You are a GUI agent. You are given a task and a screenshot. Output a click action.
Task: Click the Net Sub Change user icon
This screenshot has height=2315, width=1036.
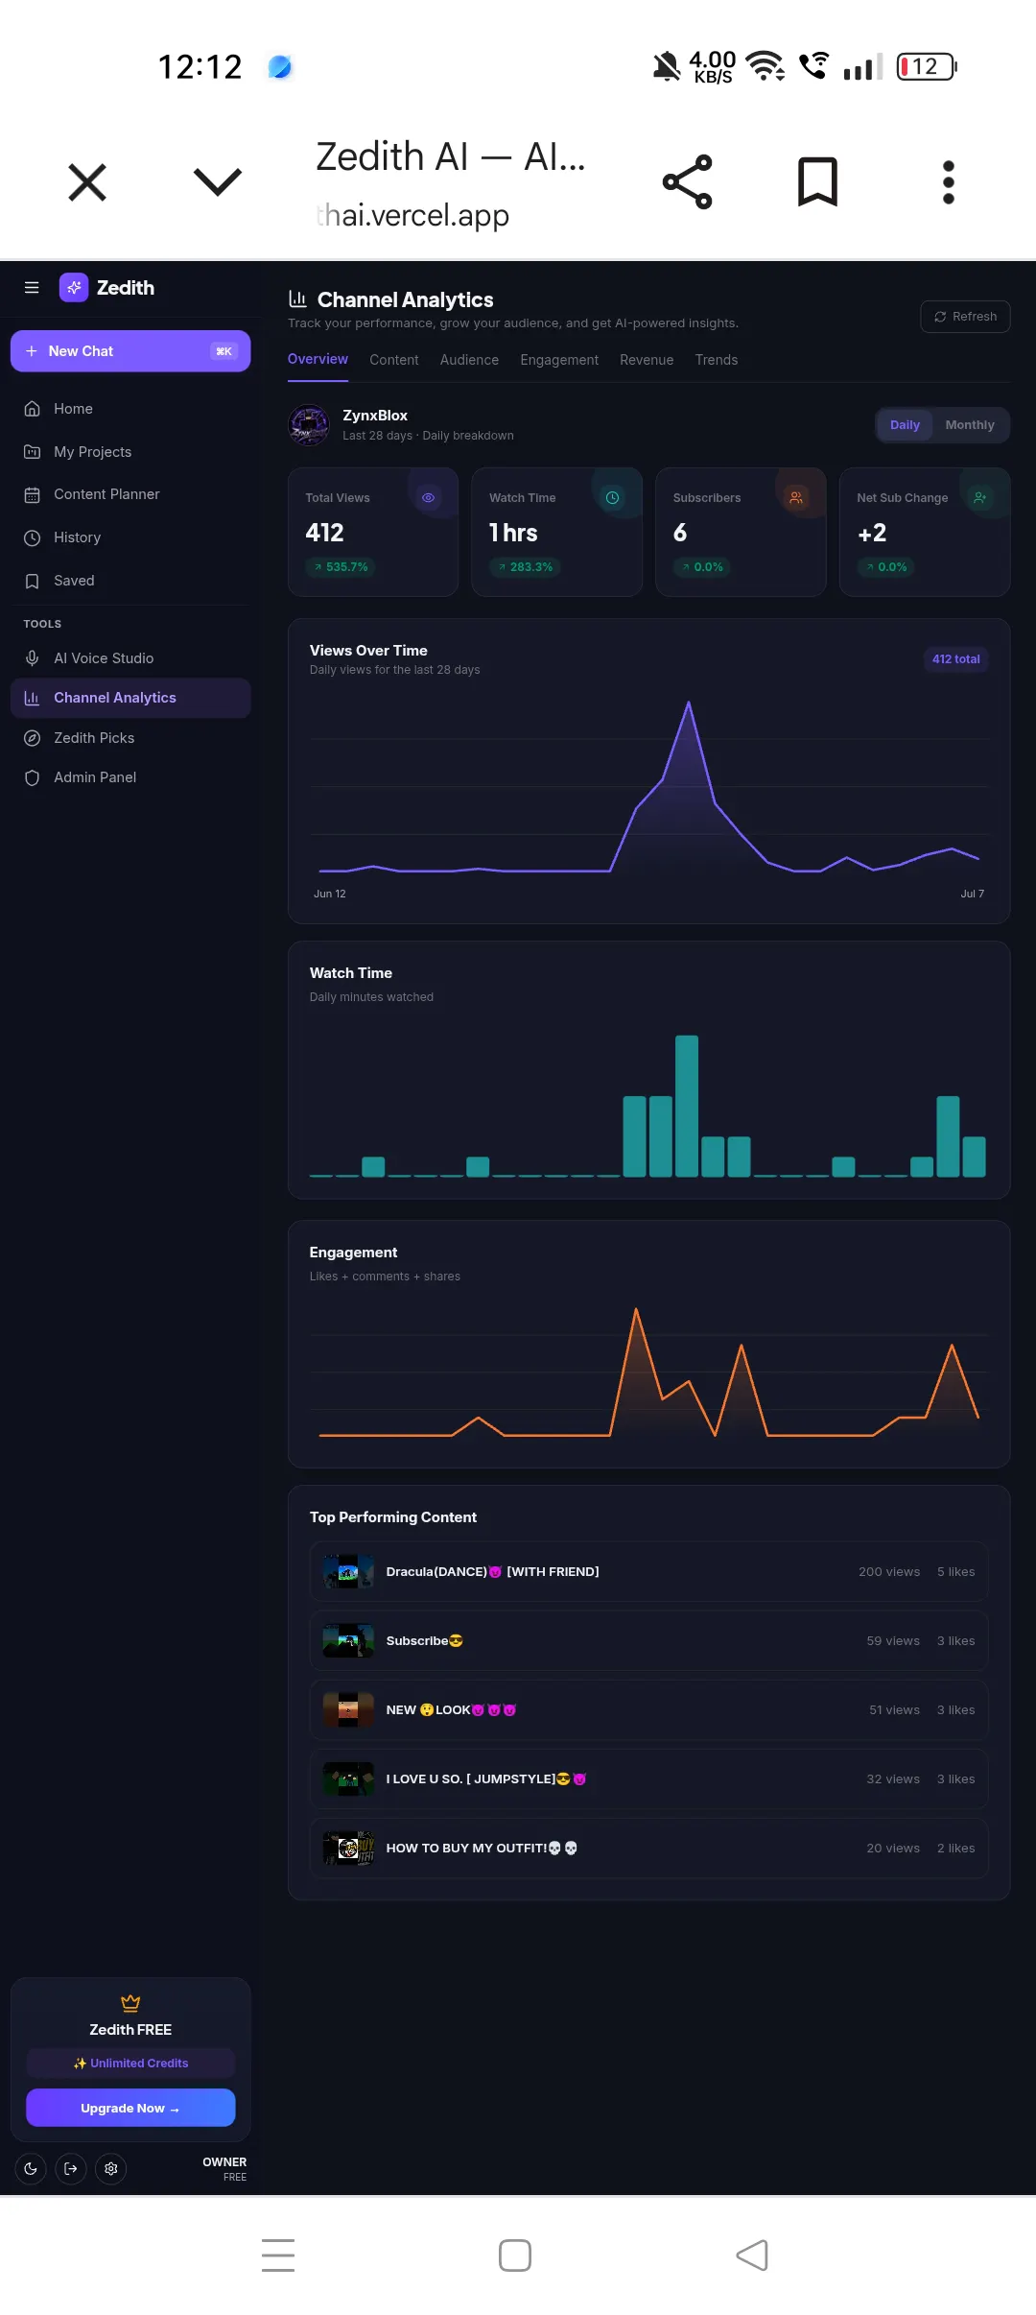click(980, 497)
